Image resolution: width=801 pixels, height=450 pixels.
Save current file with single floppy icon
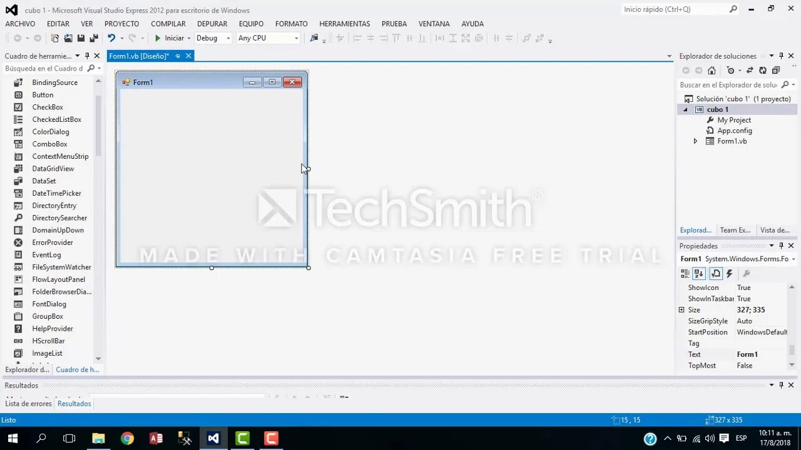pos(81,38)
